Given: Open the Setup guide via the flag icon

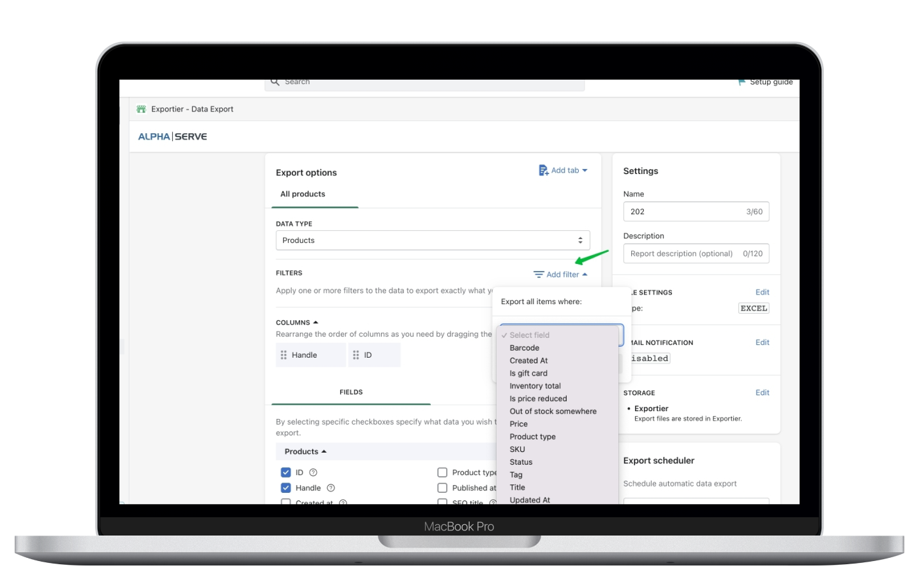Looking at the screenshot, I should click(741, 81).
